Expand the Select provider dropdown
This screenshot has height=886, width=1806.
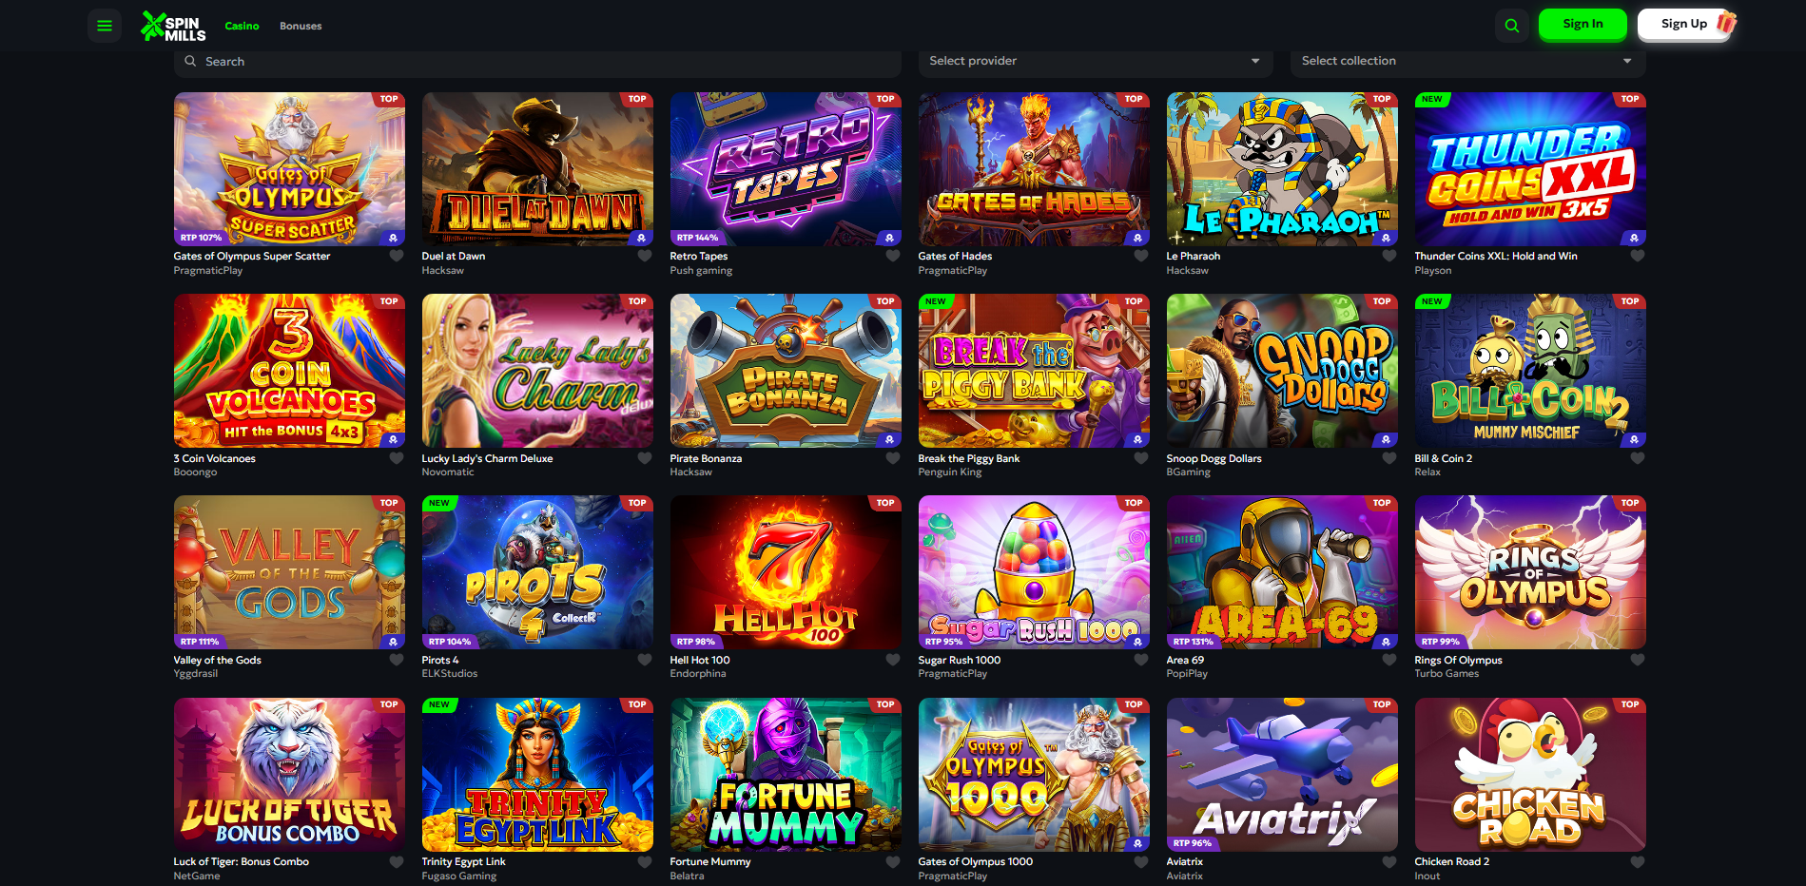(x=1095, y=61)
